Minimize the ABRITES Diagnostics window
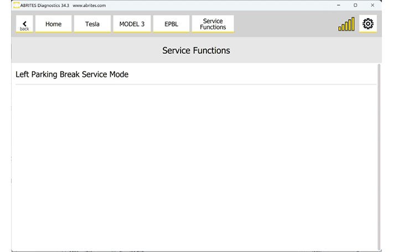This screenshot has height=252, width=393. pyautogui.click(x=339, y=6)
